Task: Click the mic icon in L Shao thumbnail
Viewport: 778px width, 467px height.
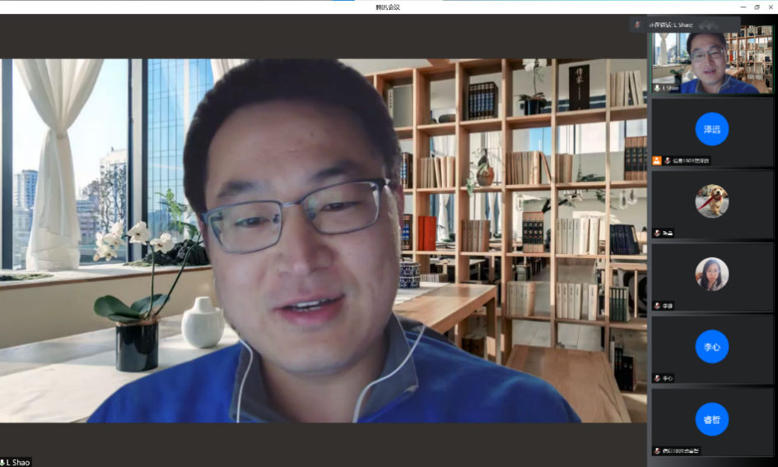Action: tap(657, 87)
